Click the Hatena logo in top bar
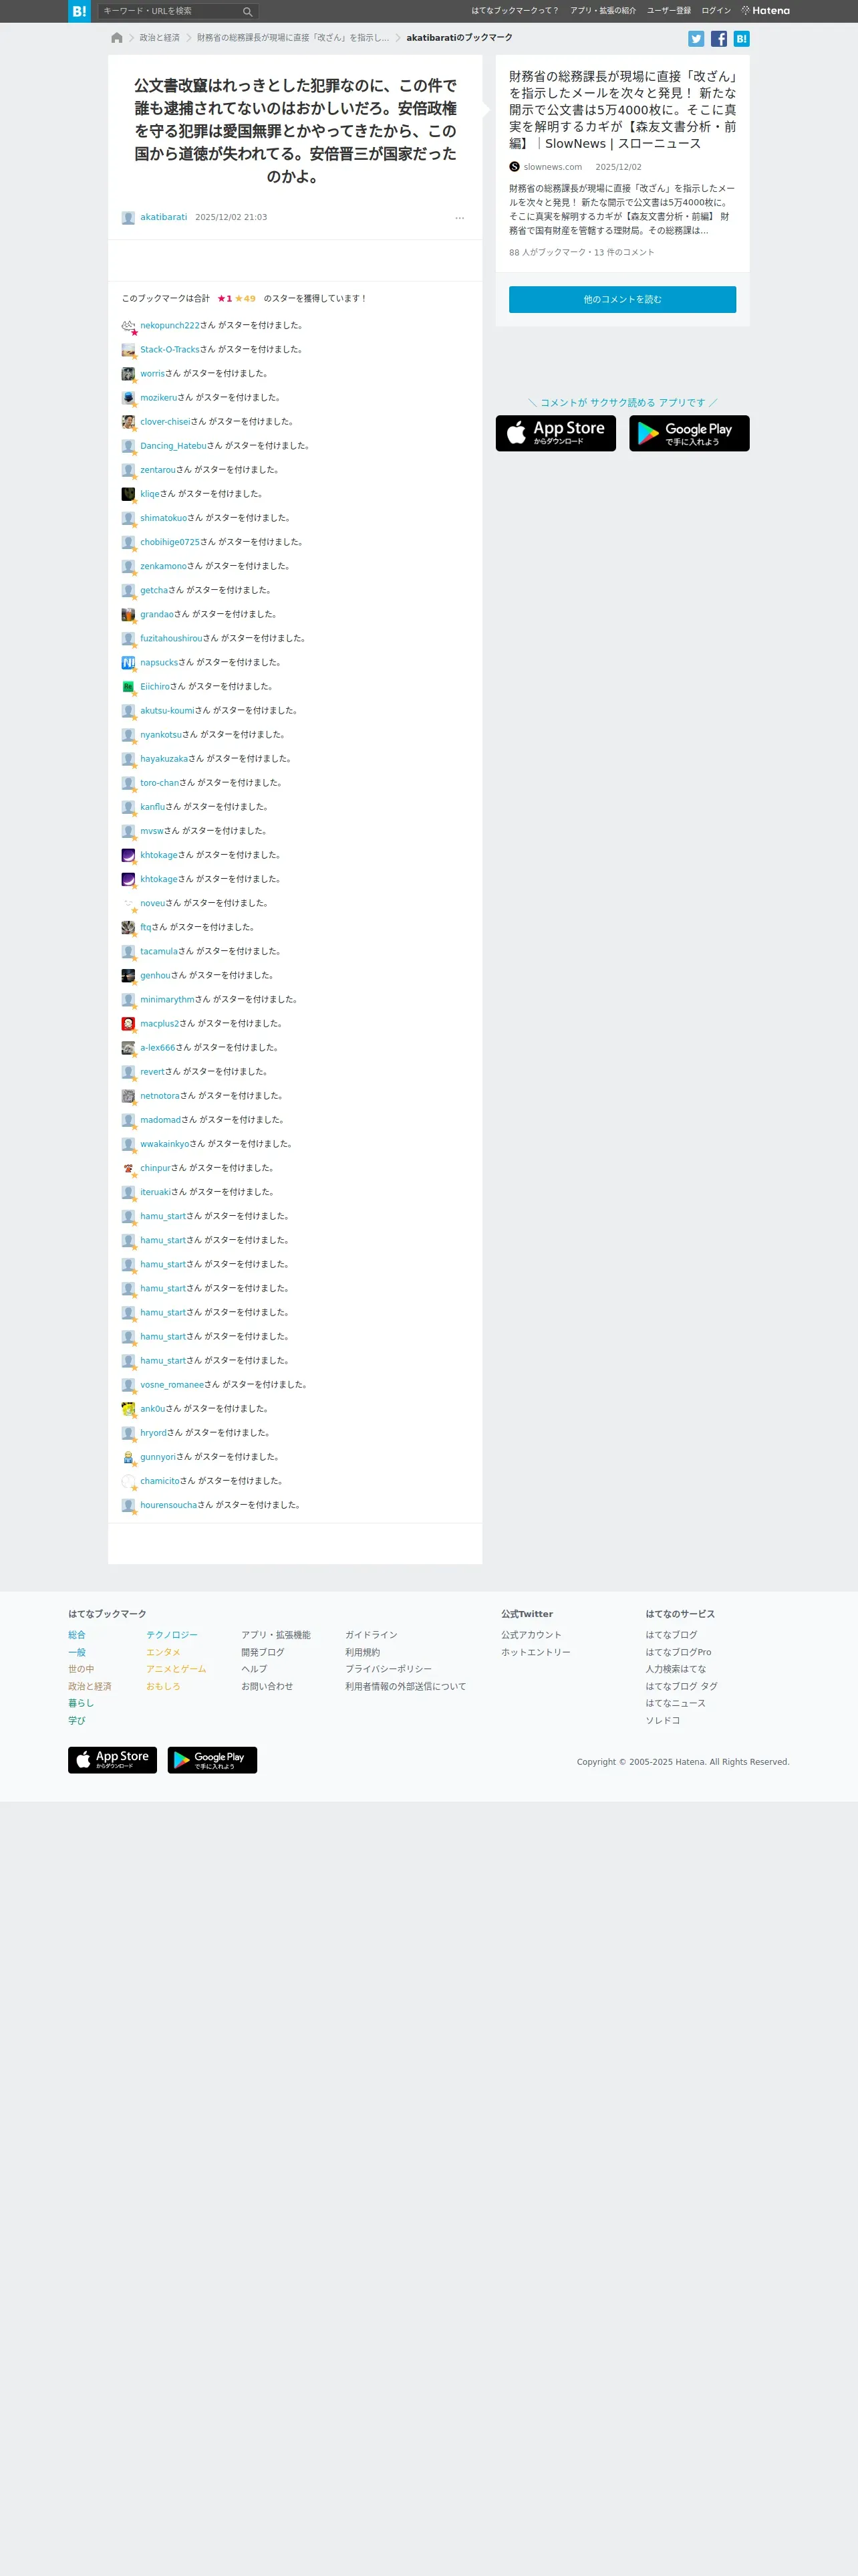 [766, 11]
